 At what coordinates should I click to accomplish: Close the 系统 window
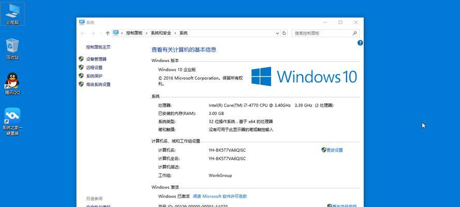coord(356,22)
